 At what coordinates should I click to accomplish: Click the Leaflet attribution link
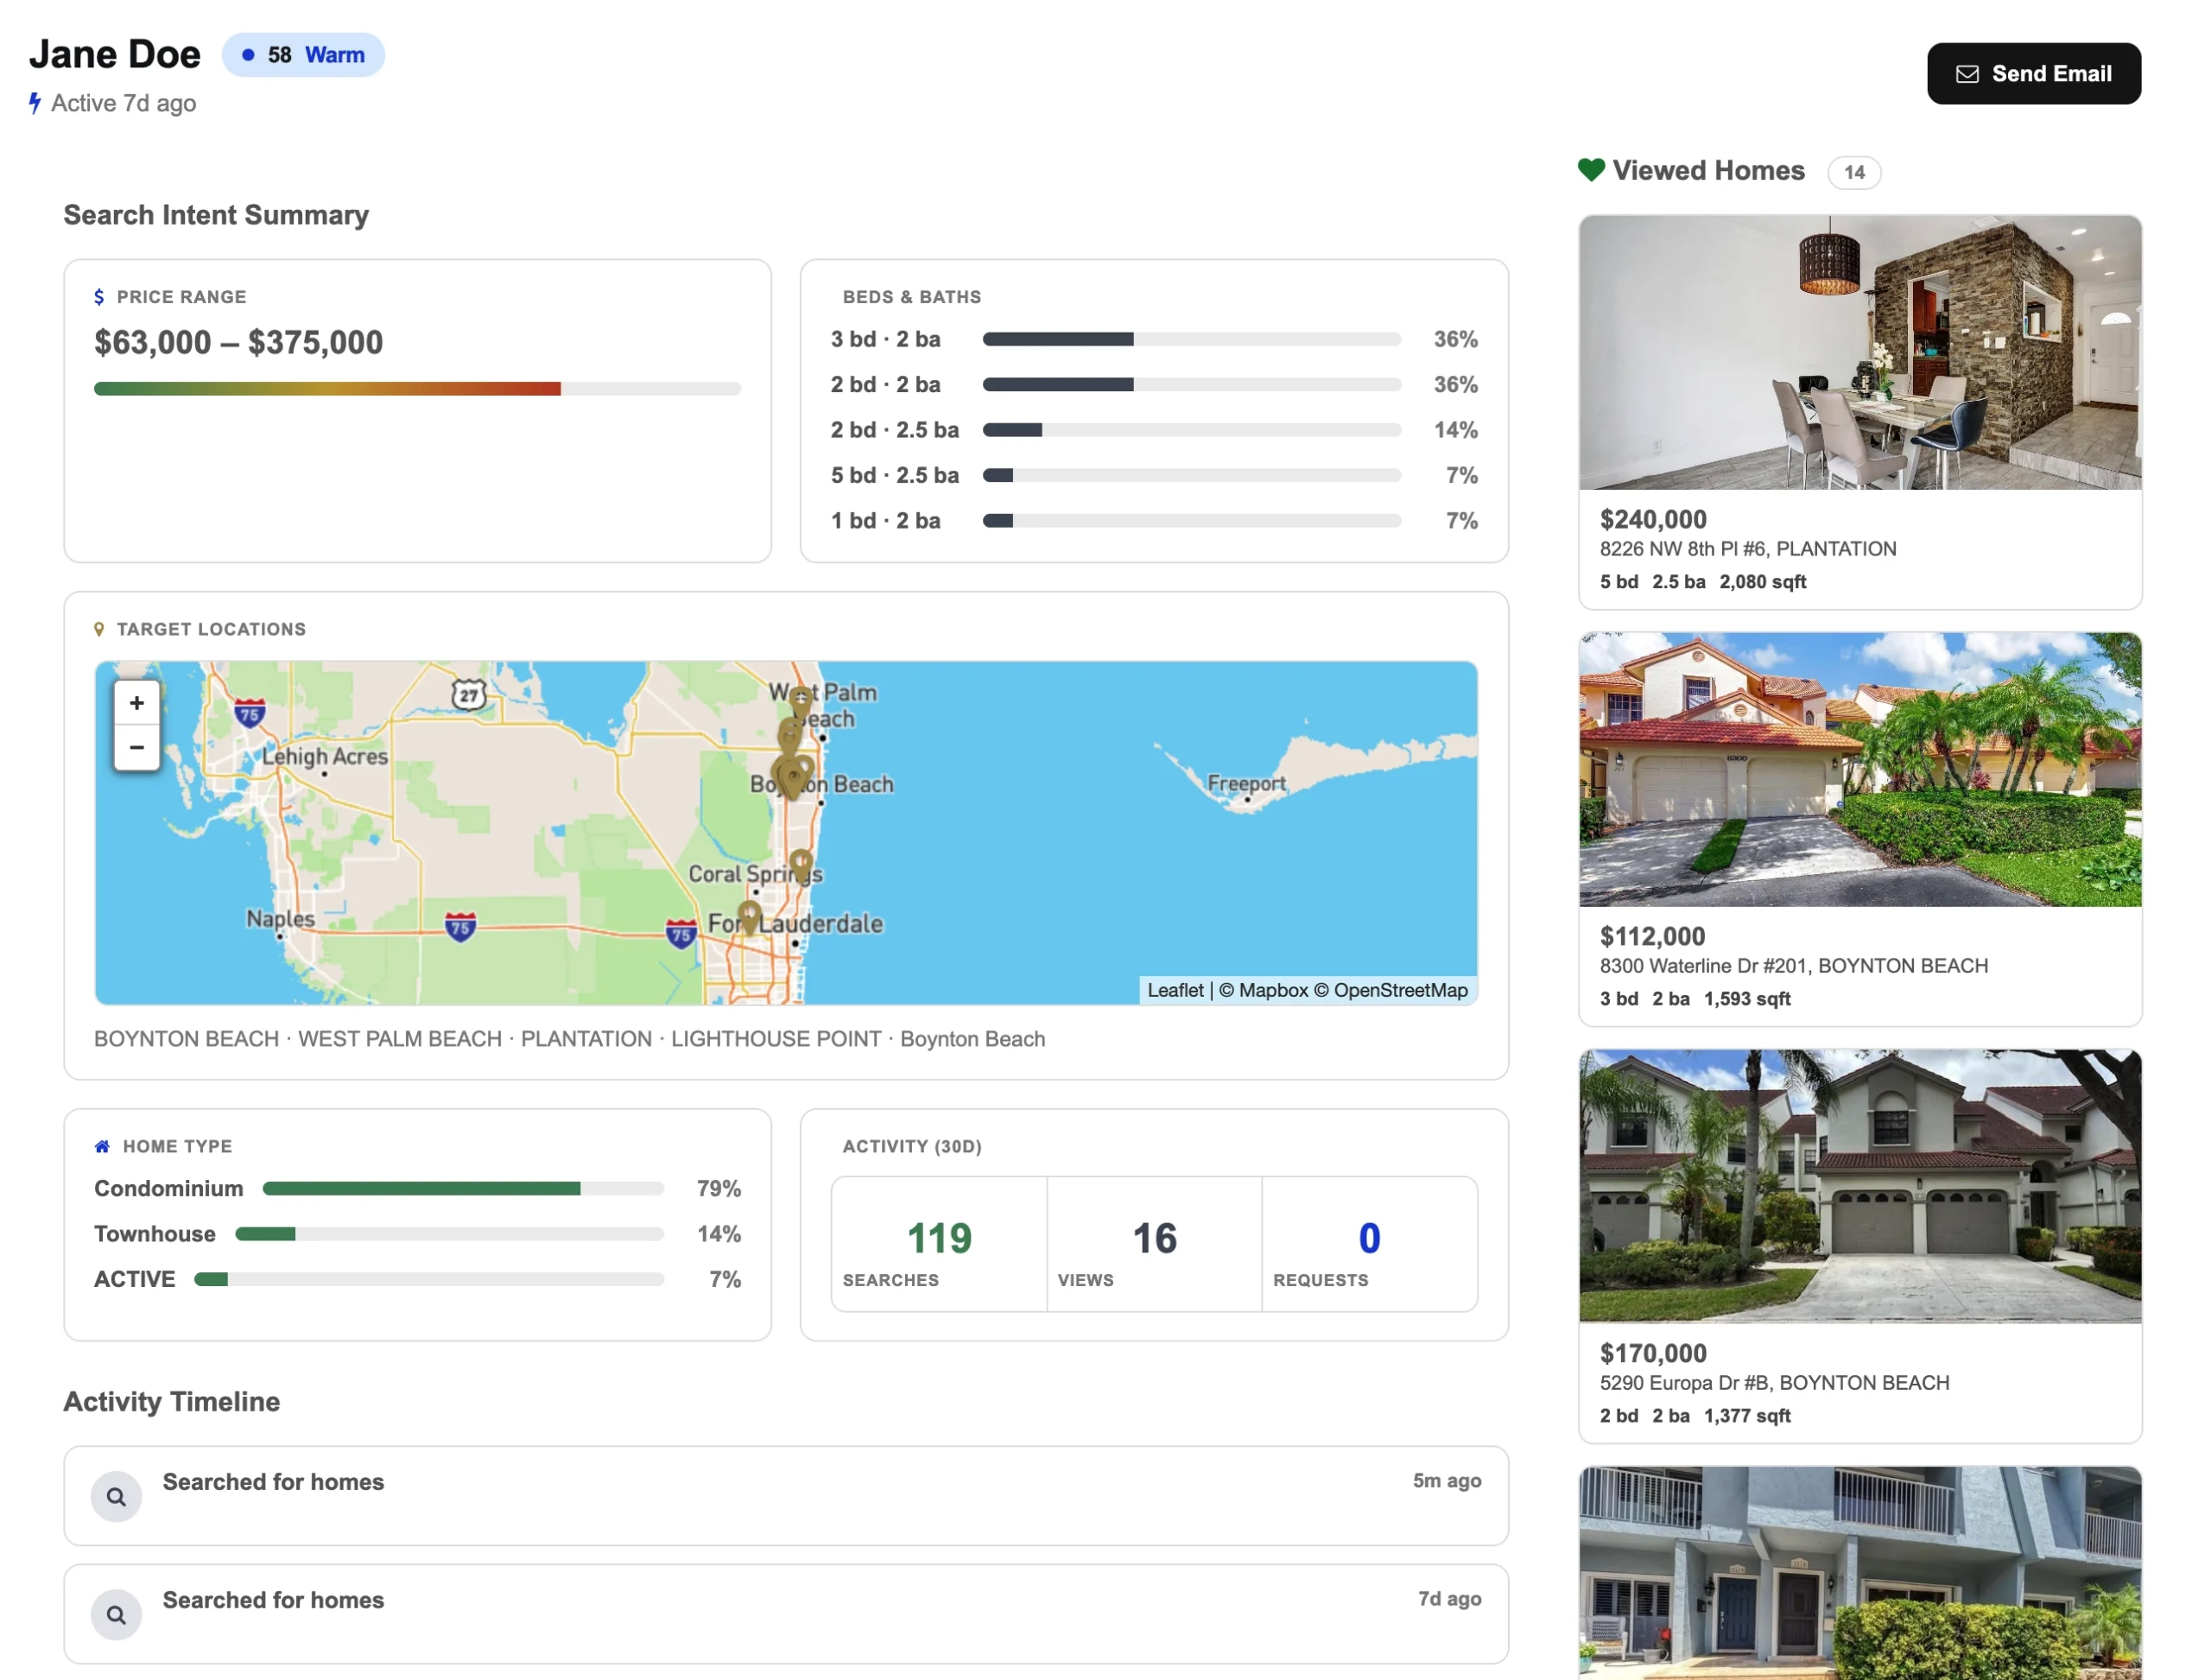[1175, 990]
